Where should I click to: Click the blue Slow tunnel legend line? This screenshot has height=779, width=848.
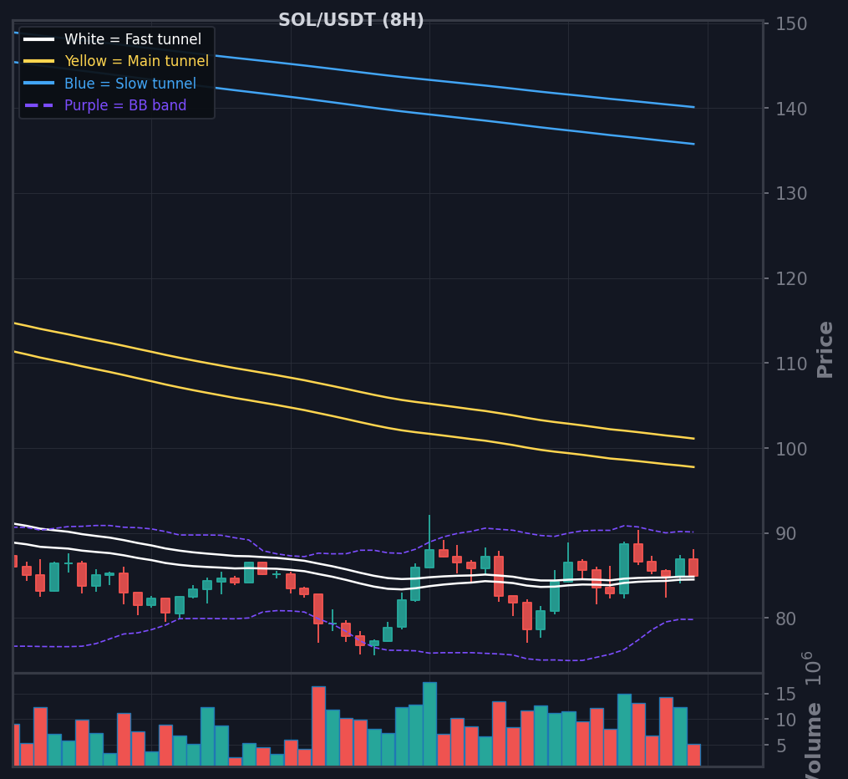39,84
